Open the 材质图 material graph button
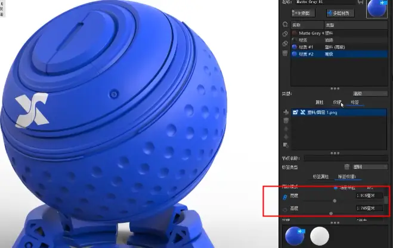 (303, 13)
